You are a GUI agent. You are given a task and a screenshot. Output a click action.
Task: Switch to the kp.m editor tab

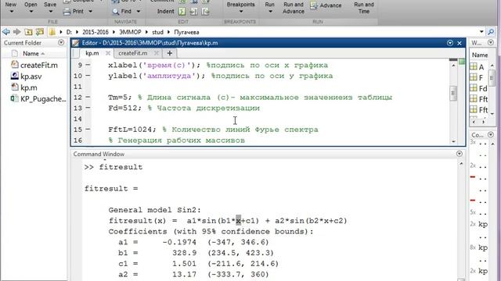[92, 53]
